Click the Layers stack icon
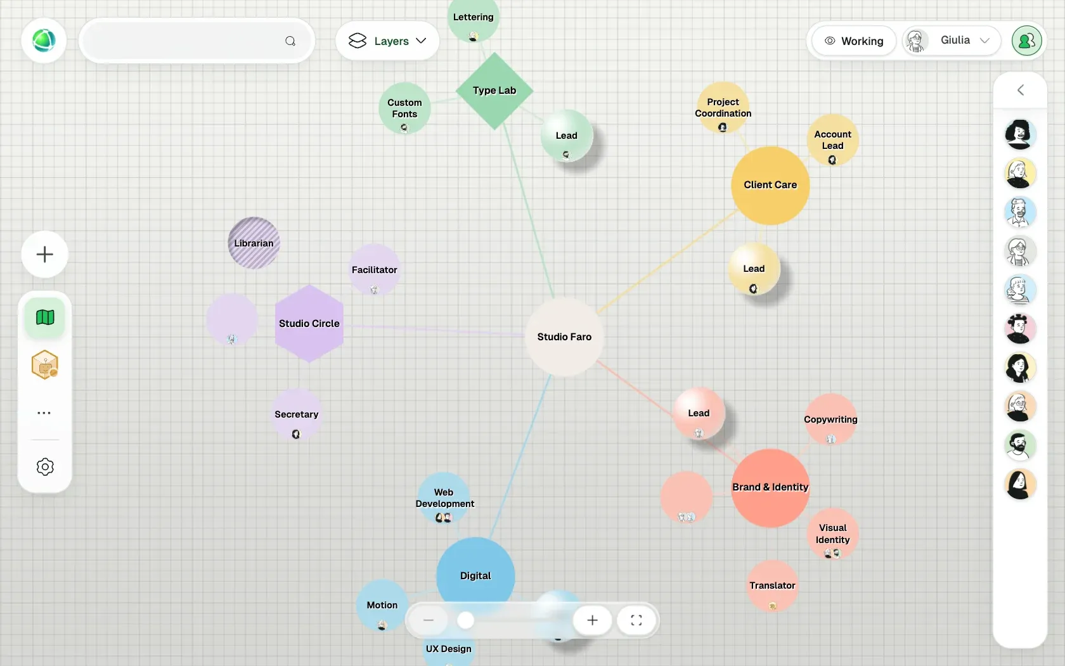 358,41
